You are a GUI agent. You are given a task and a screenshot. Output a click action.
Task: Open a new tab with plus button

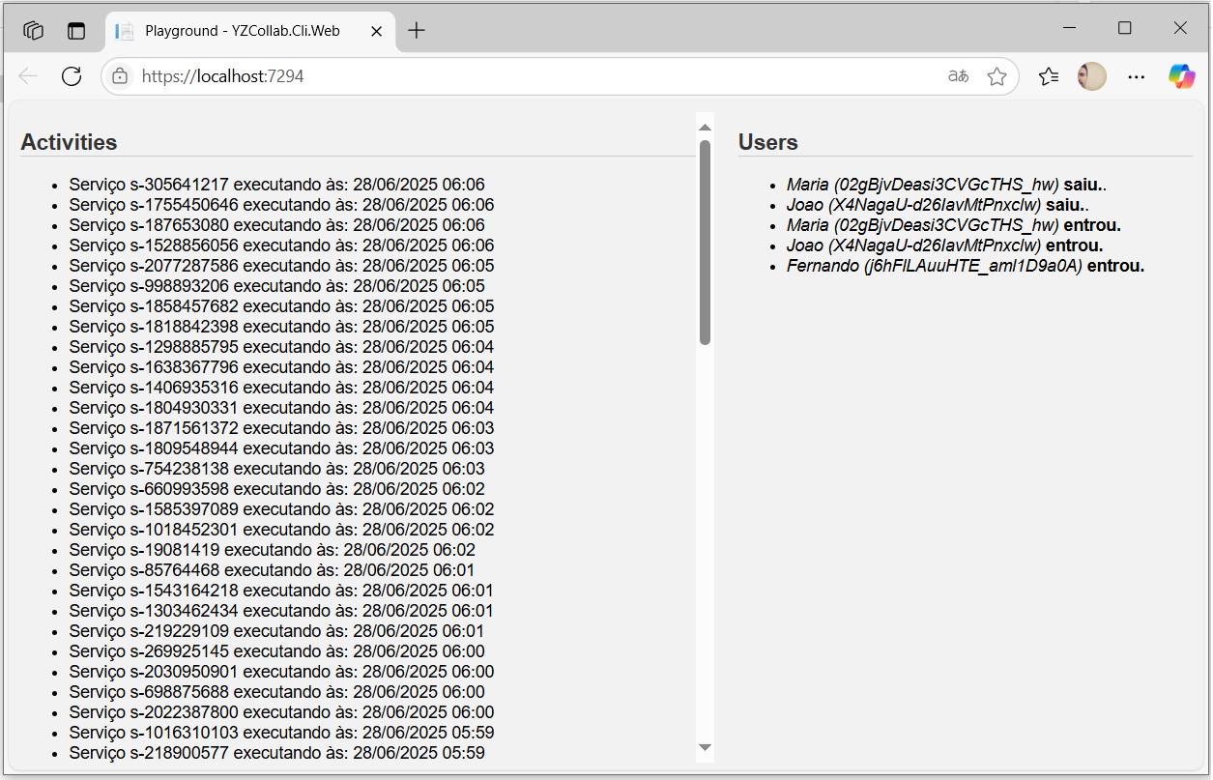[x=417, y=31]
